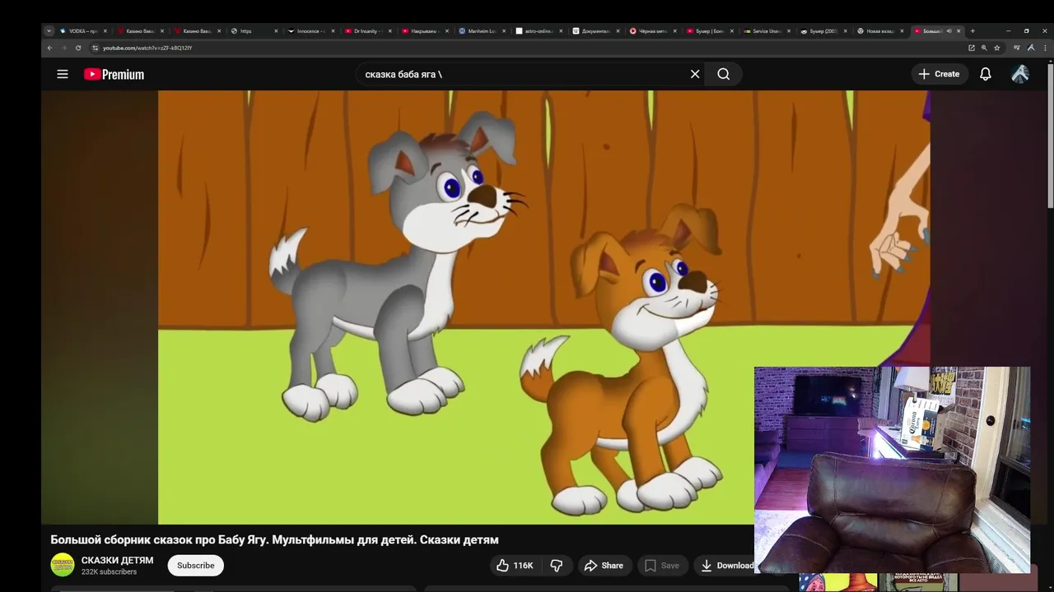The width and height of the screenshot is (1054, 592).
Task: Dislike the video with thumbs down
Action: click(x=557, y=566)
